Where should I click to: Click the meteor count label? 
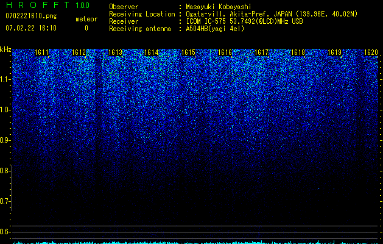[86, 19]
